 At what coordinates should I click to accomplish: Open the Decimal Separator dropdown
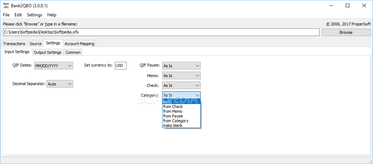pos(60,84)
